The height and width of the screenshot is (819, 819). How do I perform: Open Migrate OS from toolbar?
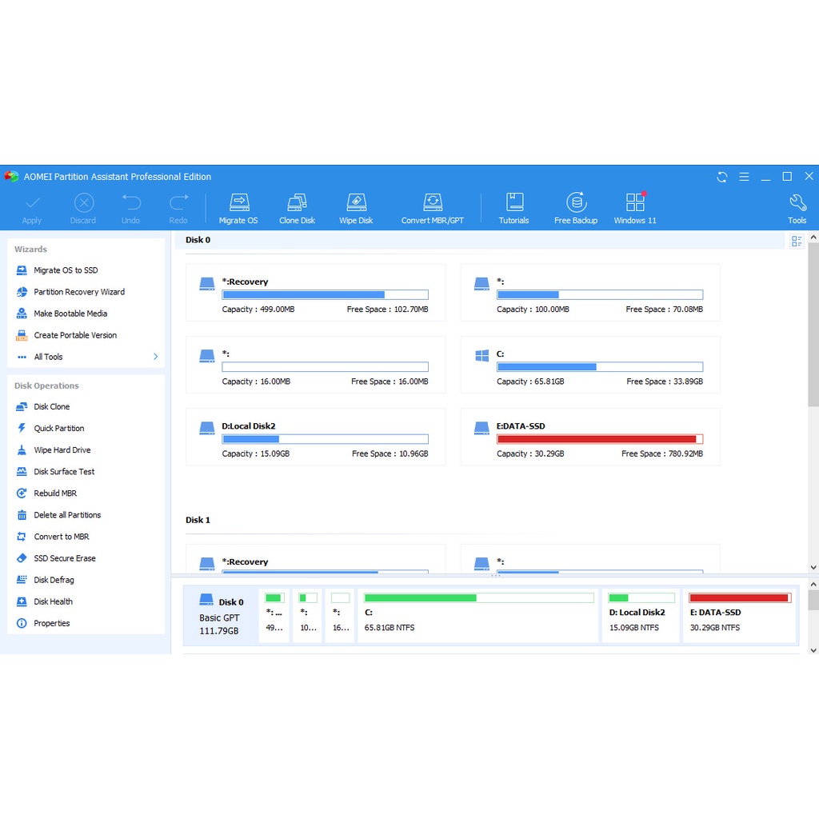point(238,209)
